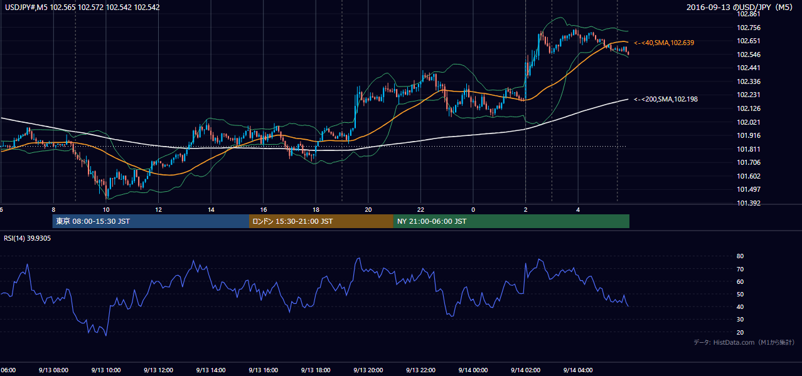
Task: Click the '9/14 00:00' bottom time label
Action: pos(473,370)
